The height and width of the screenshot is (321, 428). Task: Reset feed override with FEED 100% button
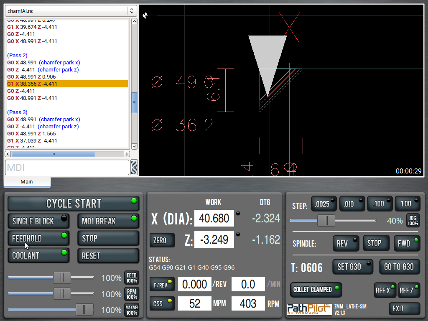[x=132, y=278]
